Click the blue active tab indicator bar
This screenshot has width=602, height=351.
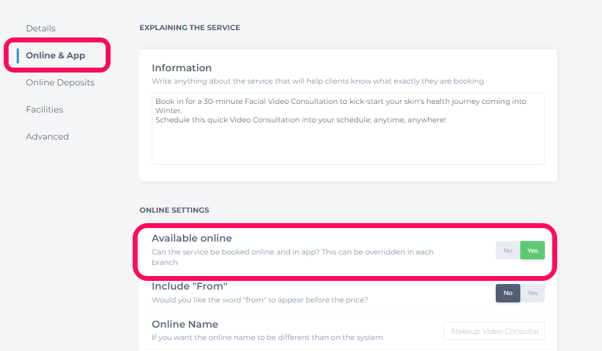18,56
